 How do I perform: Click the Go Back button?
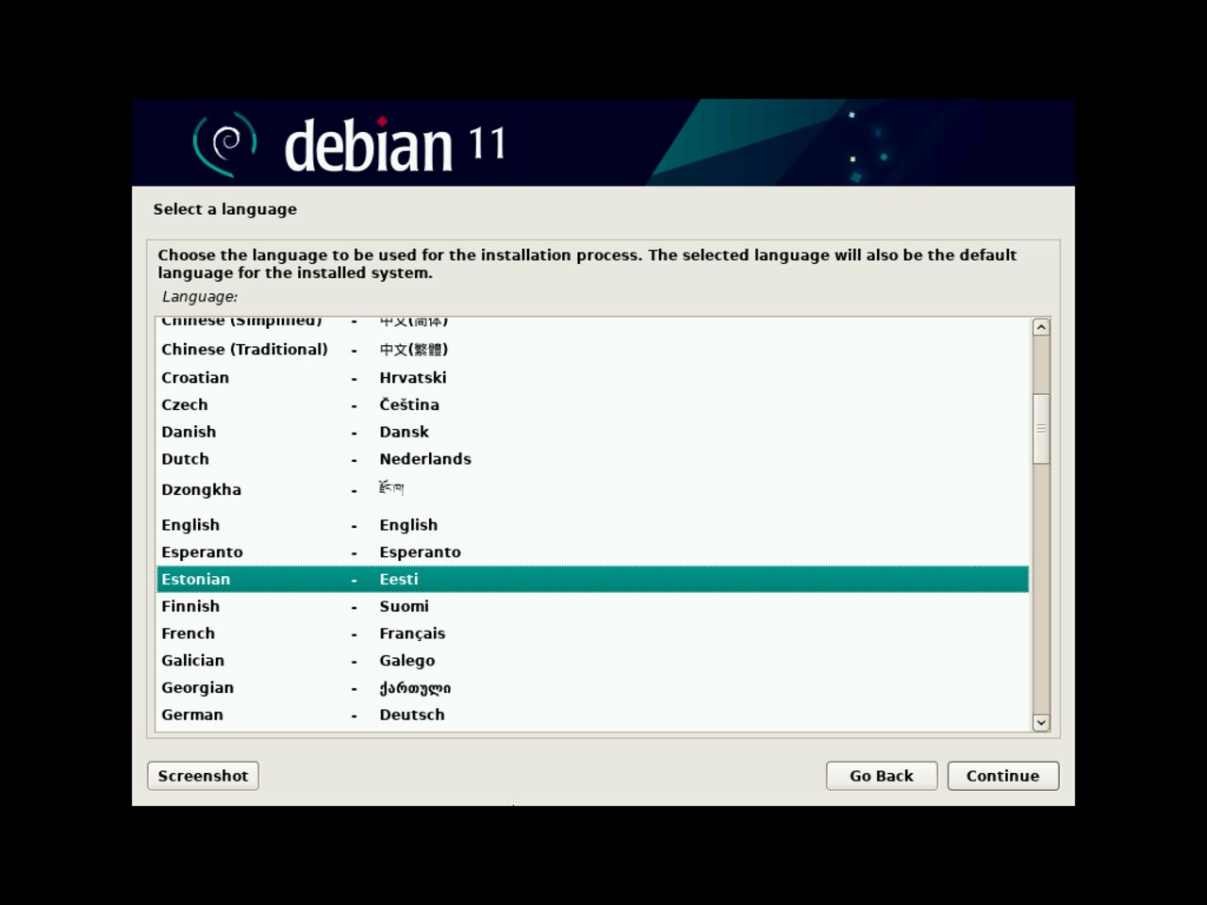click(881, 776)
